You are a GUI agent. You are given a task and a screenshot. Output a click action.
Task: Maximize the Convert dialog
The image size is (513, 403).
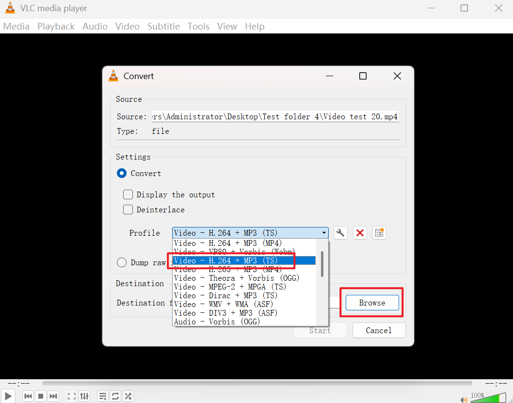[x=363, y=76]
